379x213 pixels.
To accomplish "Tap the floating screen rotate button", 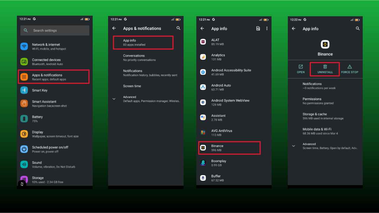I will 22,184.
